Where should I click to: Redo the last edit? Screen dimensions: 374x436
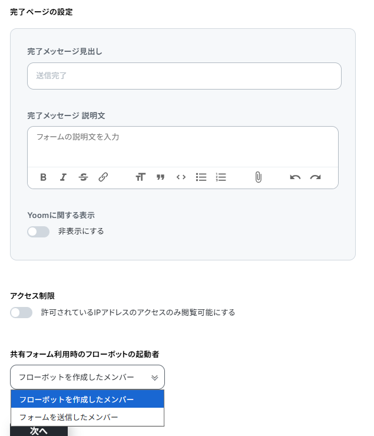click(316, 177)
